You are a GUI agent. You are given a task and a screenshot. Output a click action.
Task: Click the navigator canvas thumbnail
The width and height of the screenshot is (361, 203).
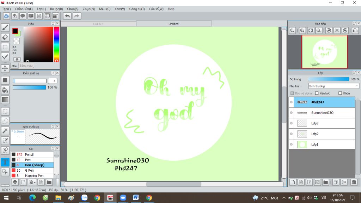324,52
